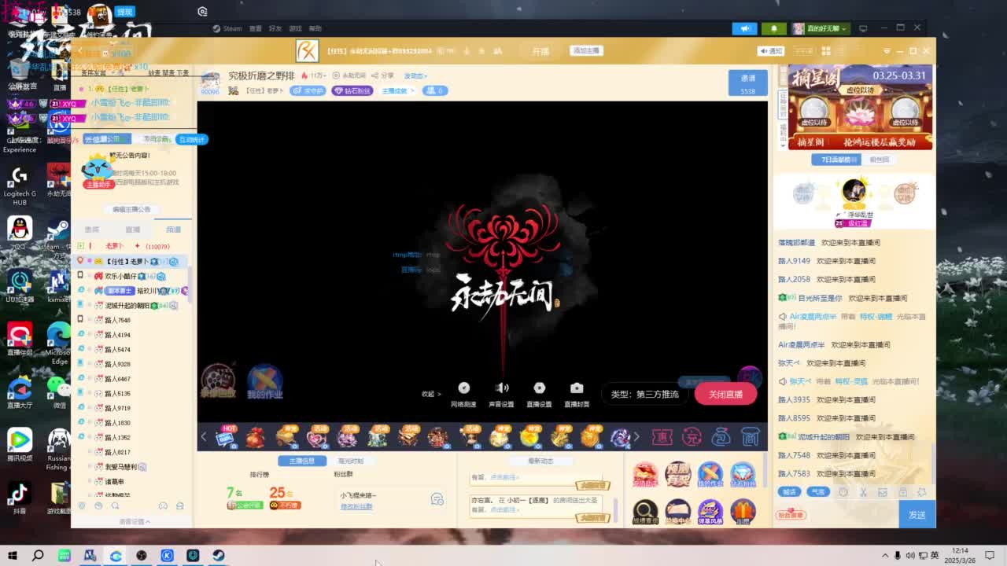This screenshot has height=566, width=1007.
Task: Open the stream type 第三方推流 selector
Action: (645, 394)
